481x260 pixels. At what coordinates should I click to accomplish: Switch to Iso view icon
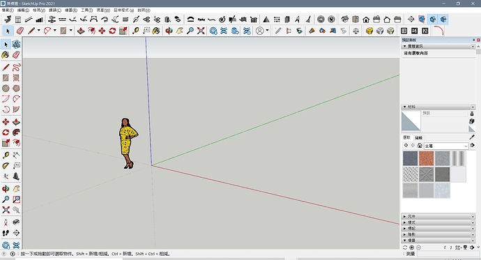click(x=345, y=20)
